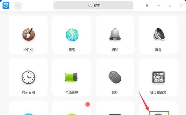Click the red notification dot badge
The image size is (186, 115).
[x=88, y=104]
